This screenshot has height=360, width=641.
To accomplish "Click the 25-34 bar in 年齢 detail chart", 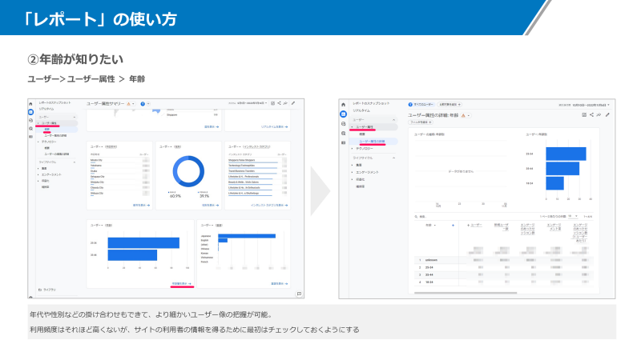I will coord(566,154).
